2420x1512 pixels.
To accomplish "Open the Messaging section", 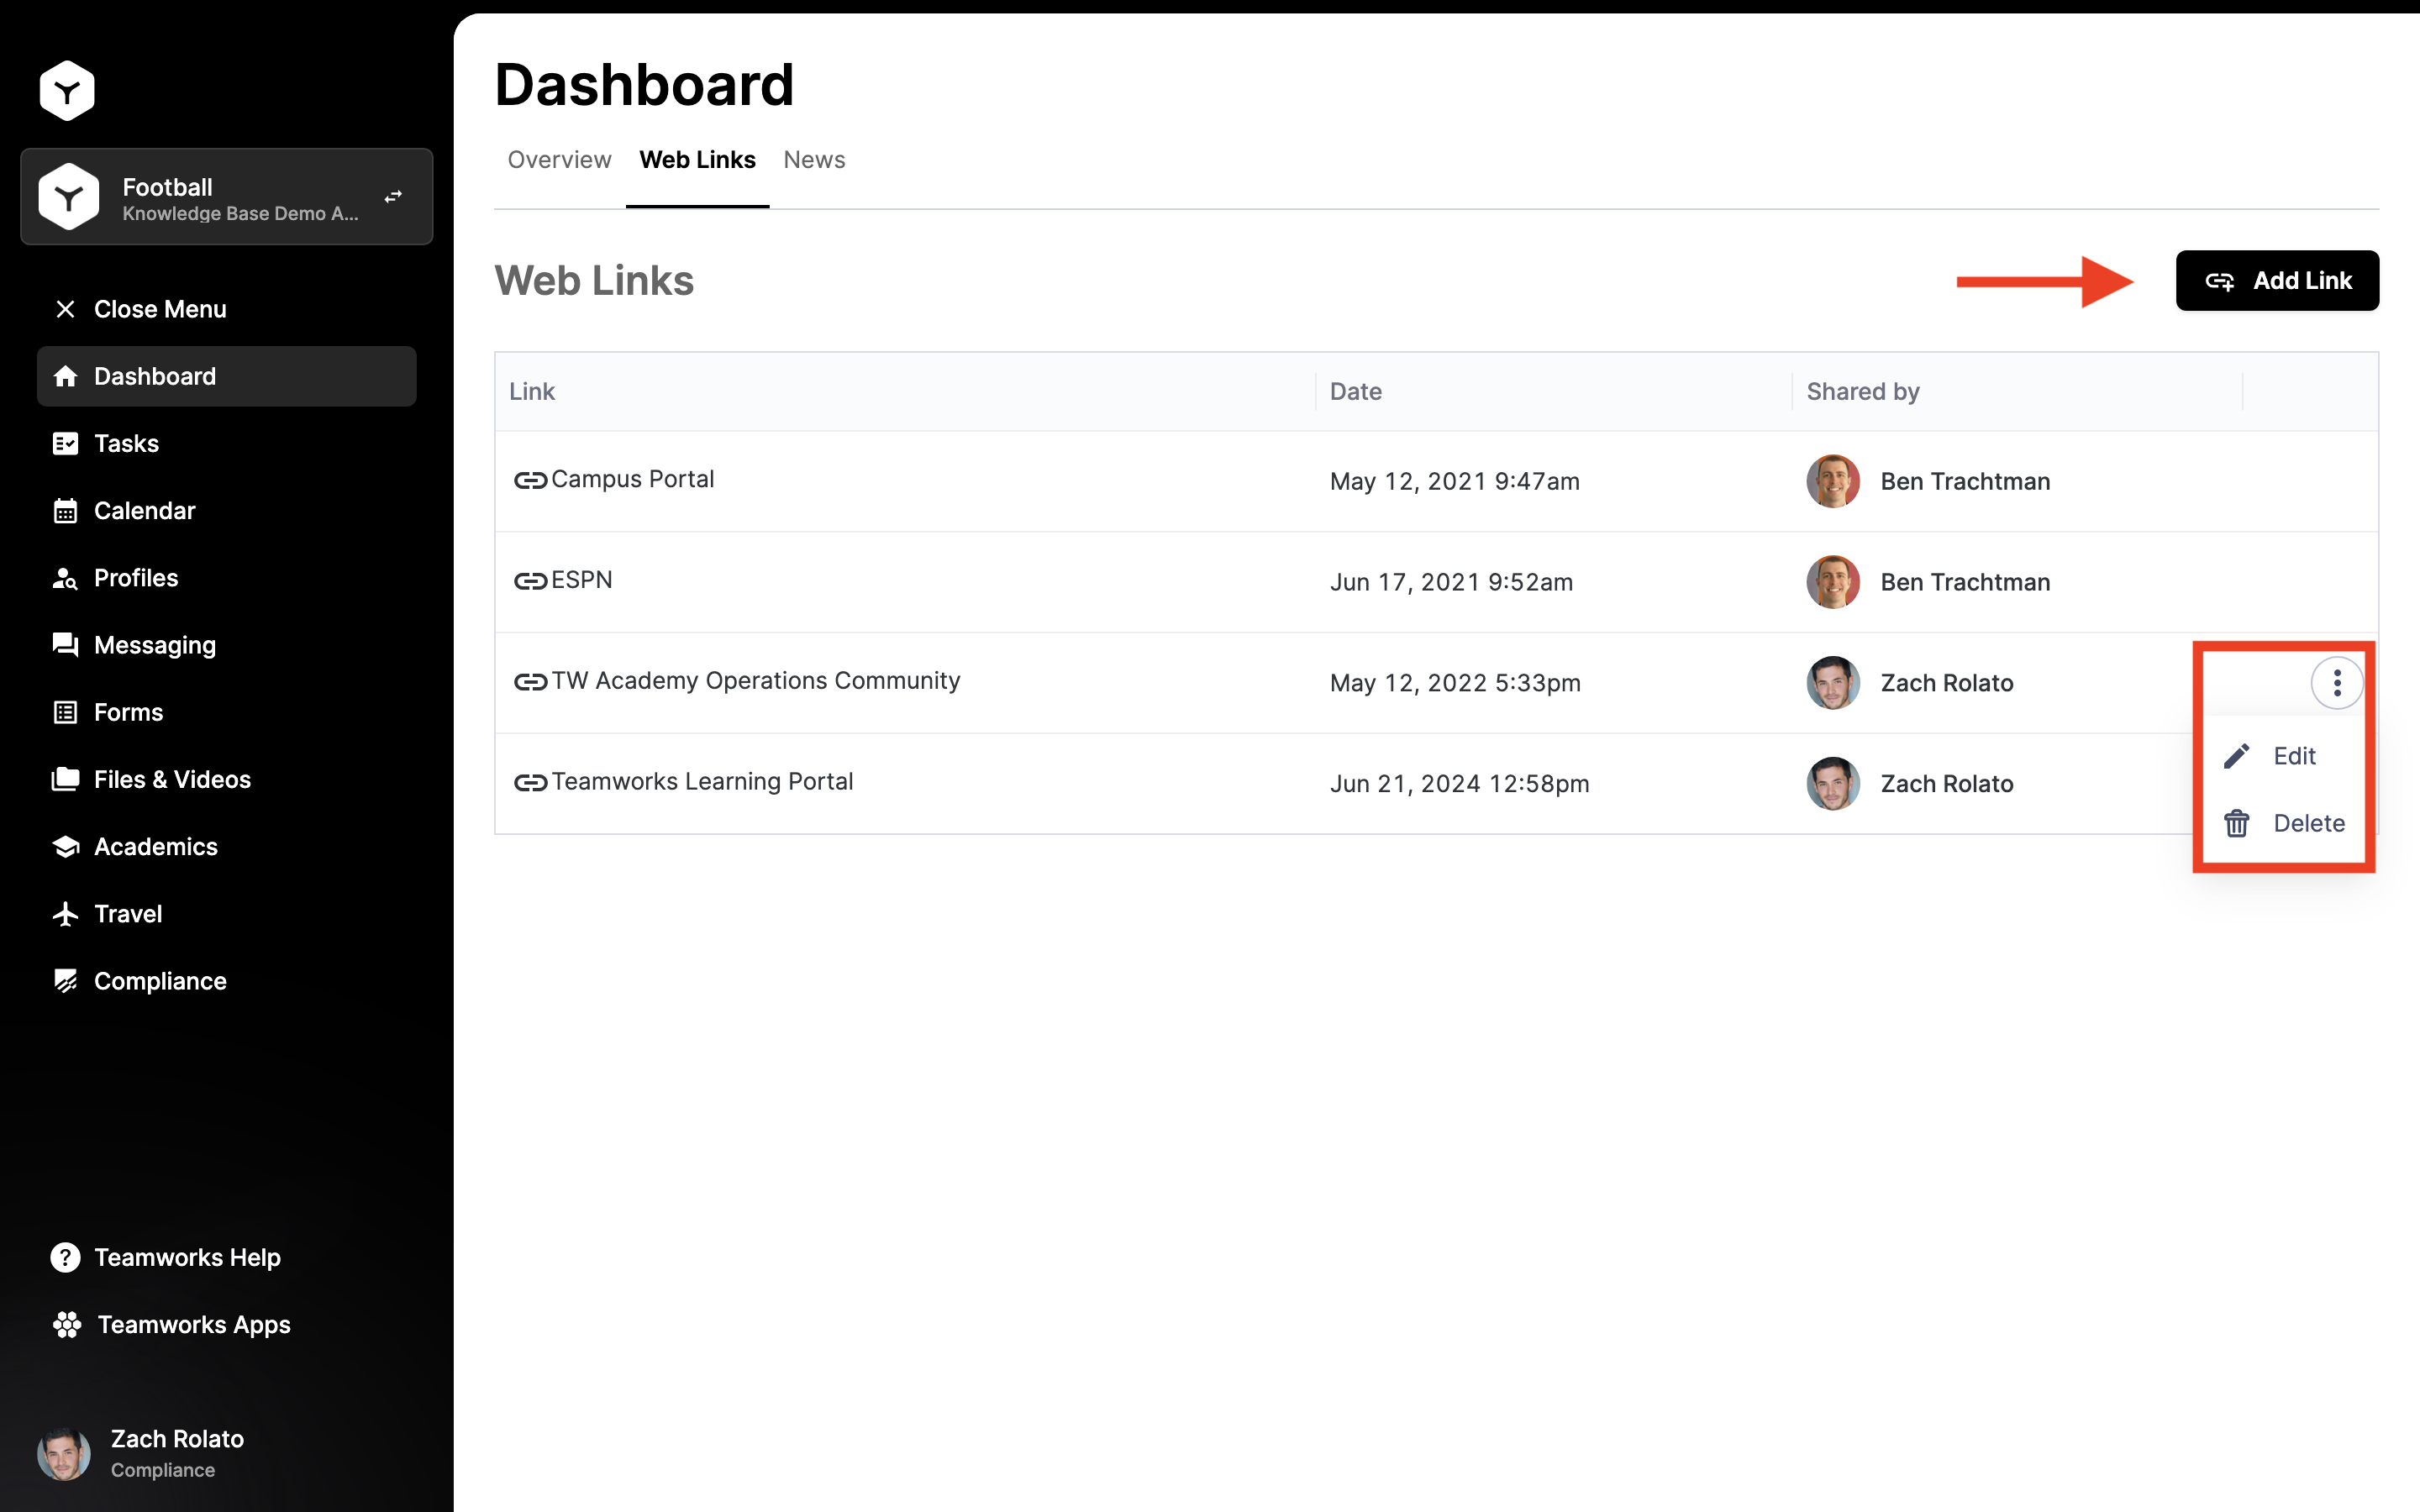I will (154, 645).
